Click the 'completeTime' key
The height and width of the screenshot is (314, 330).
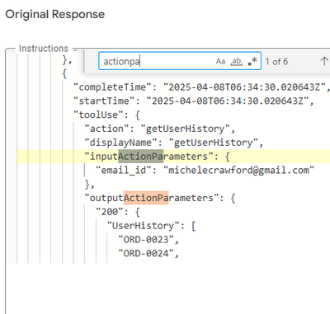(x=112, y=87)
